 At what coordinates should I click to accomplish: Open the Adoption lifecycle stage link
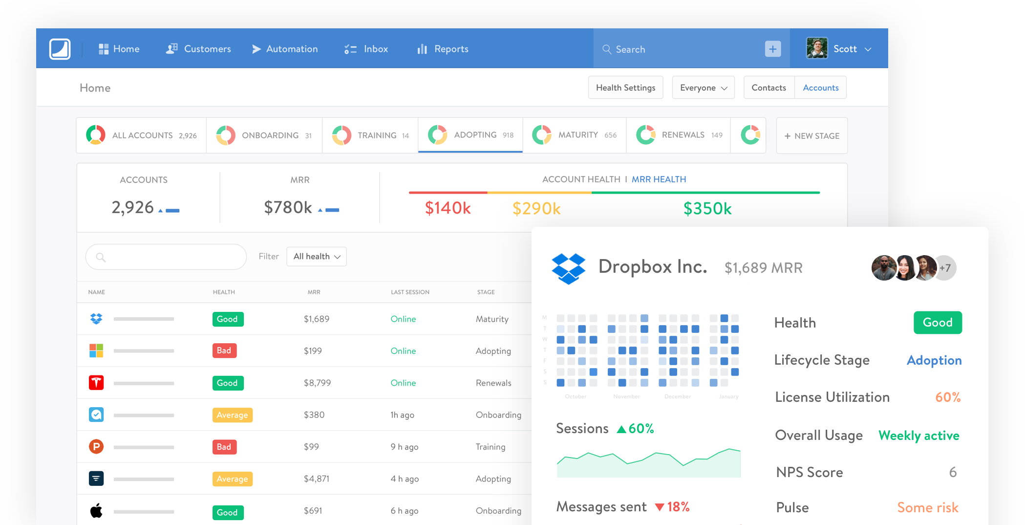click(934, 360)
